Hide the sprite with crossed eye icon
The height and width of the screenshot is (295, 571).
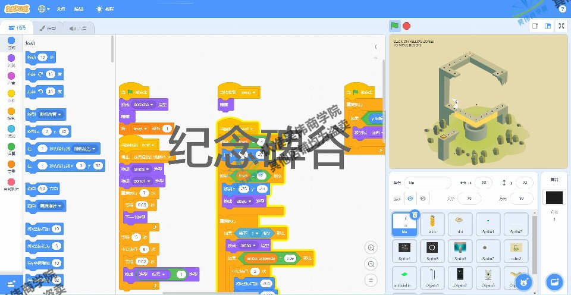[423, 199]
